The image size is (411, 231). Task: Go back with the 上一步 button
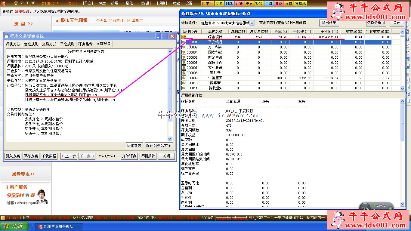click(69, 156)
